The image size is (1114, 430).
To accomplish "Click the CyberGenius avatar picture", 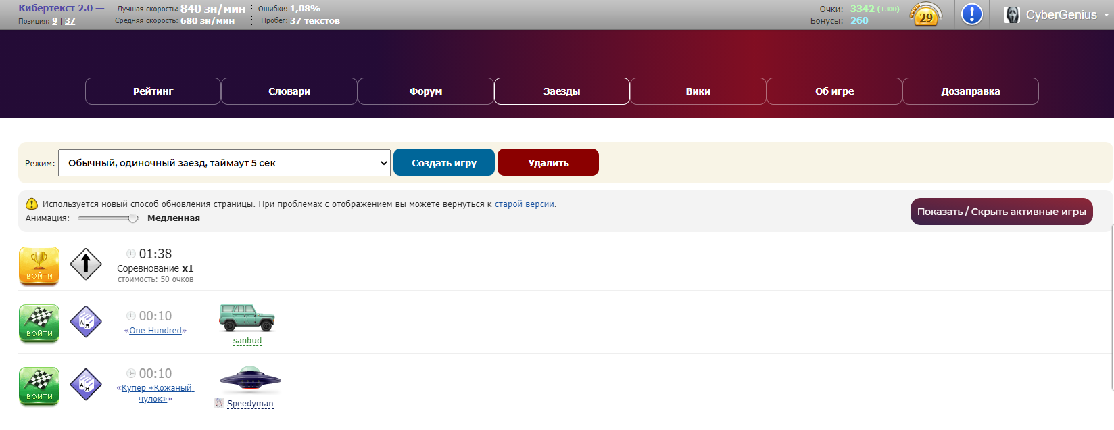I will (1012, 15).
